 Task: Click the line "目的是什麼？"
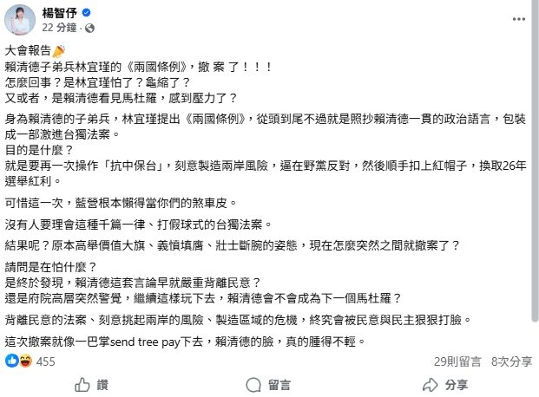point(37,147)
